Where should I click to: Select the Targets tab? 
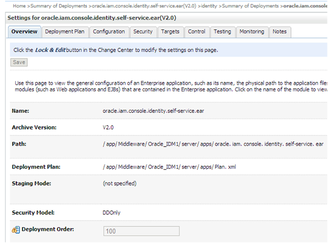170,31
